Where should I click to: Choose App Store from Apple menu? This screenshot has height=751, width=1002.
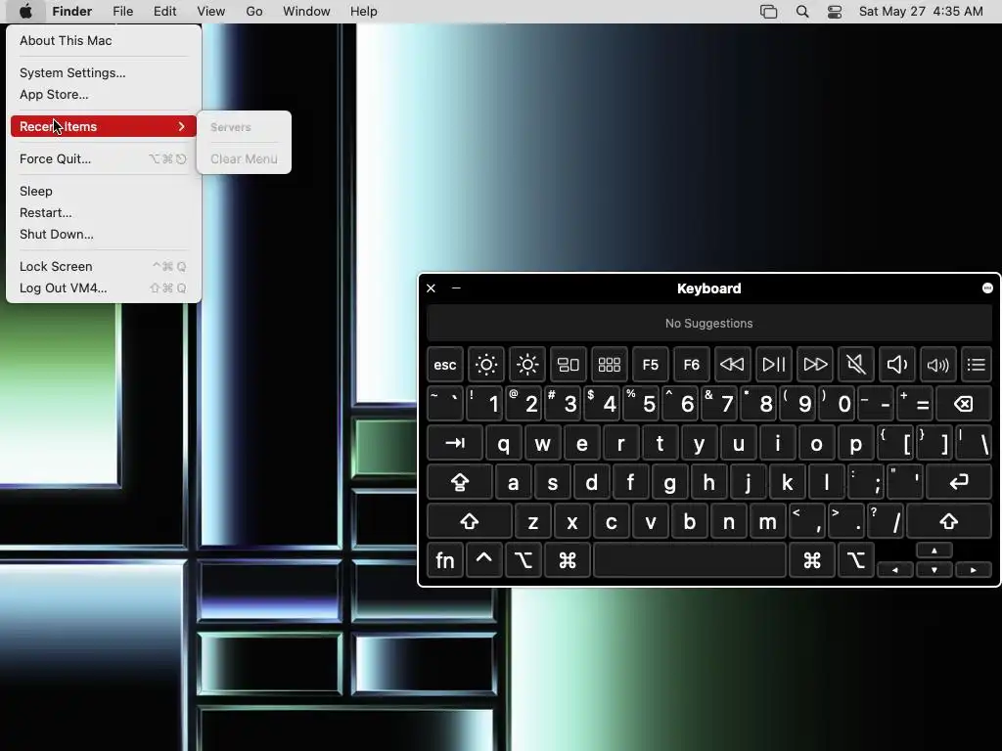tap(104, 95)
